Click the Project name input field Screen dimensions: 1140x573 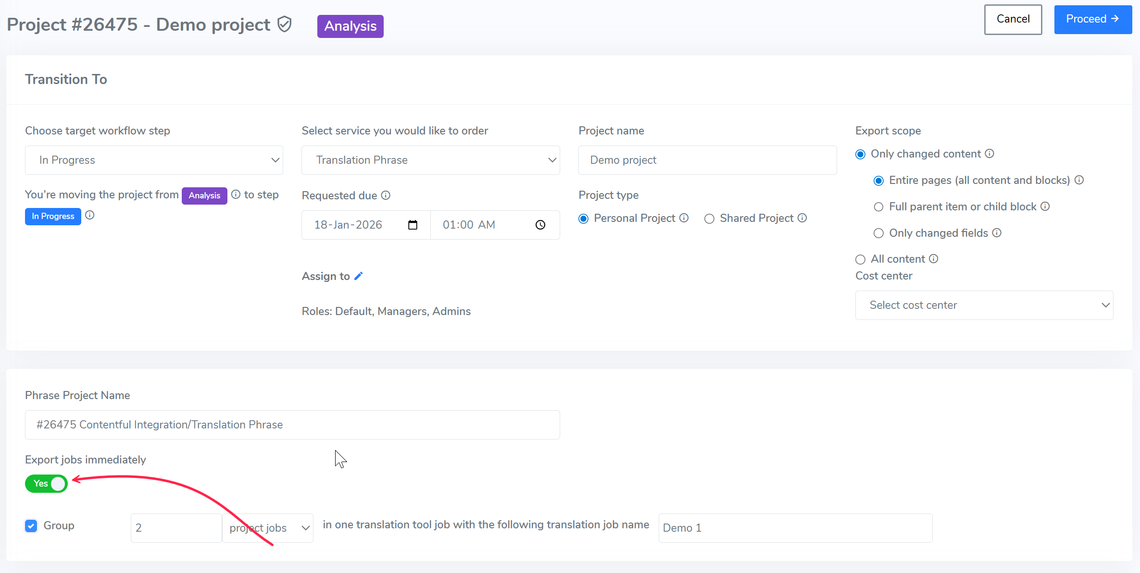coord(707,160)
